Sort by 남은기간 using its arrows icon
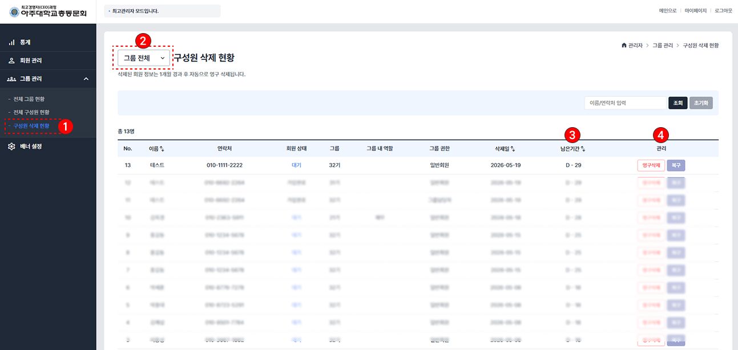The height and width of the screenshot is (350, 738). (583, 149)
